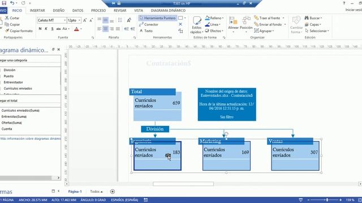Select the bullet list icon

pyautogui.click(x=120, y=20)
